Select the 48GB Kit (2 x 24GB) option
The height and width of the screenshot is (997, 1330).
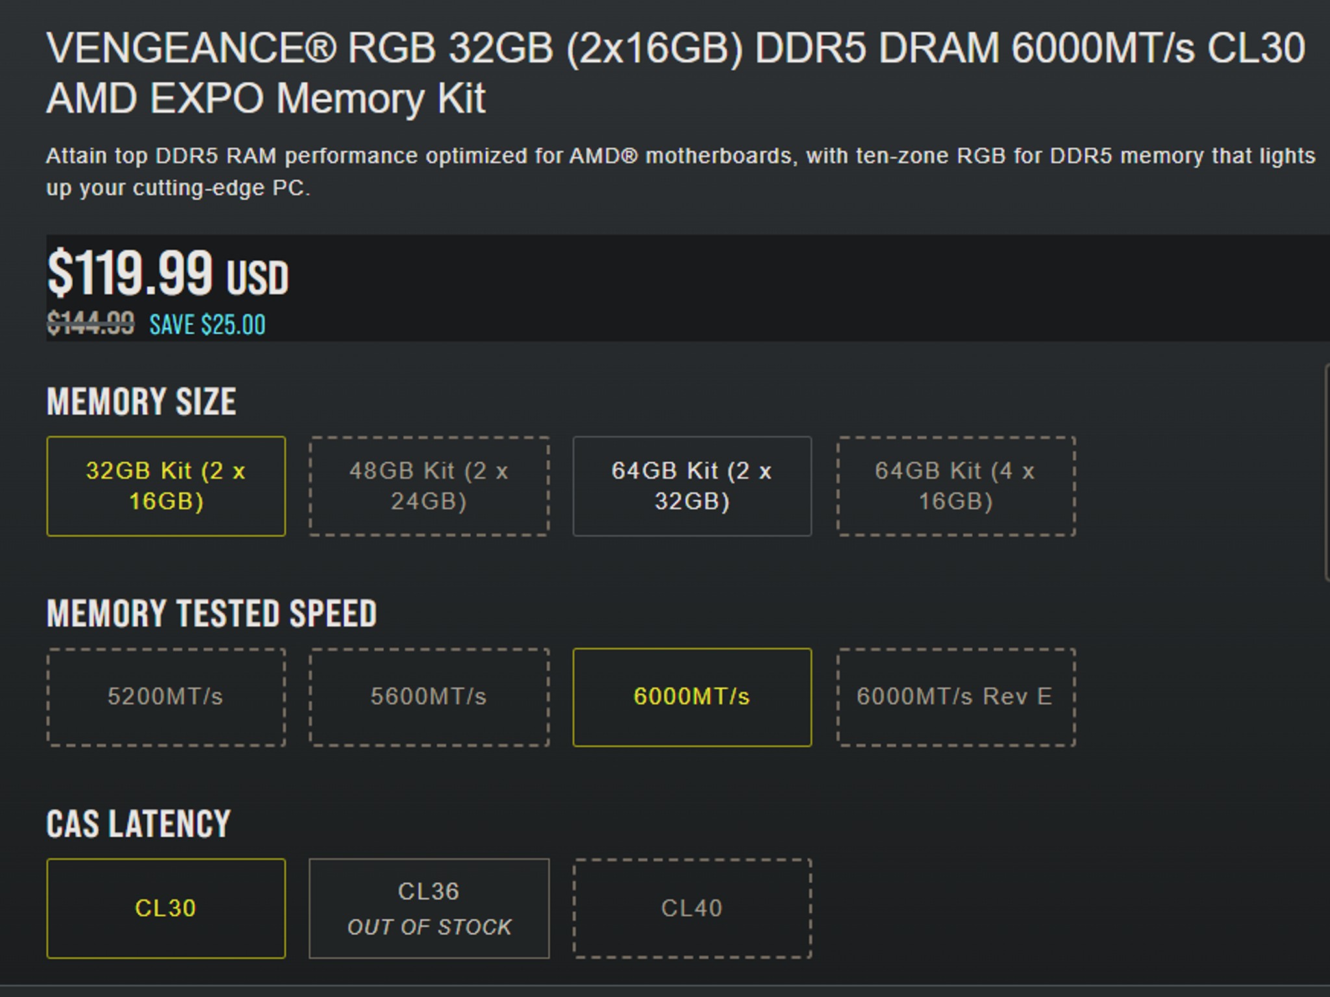tap(430, 486)
